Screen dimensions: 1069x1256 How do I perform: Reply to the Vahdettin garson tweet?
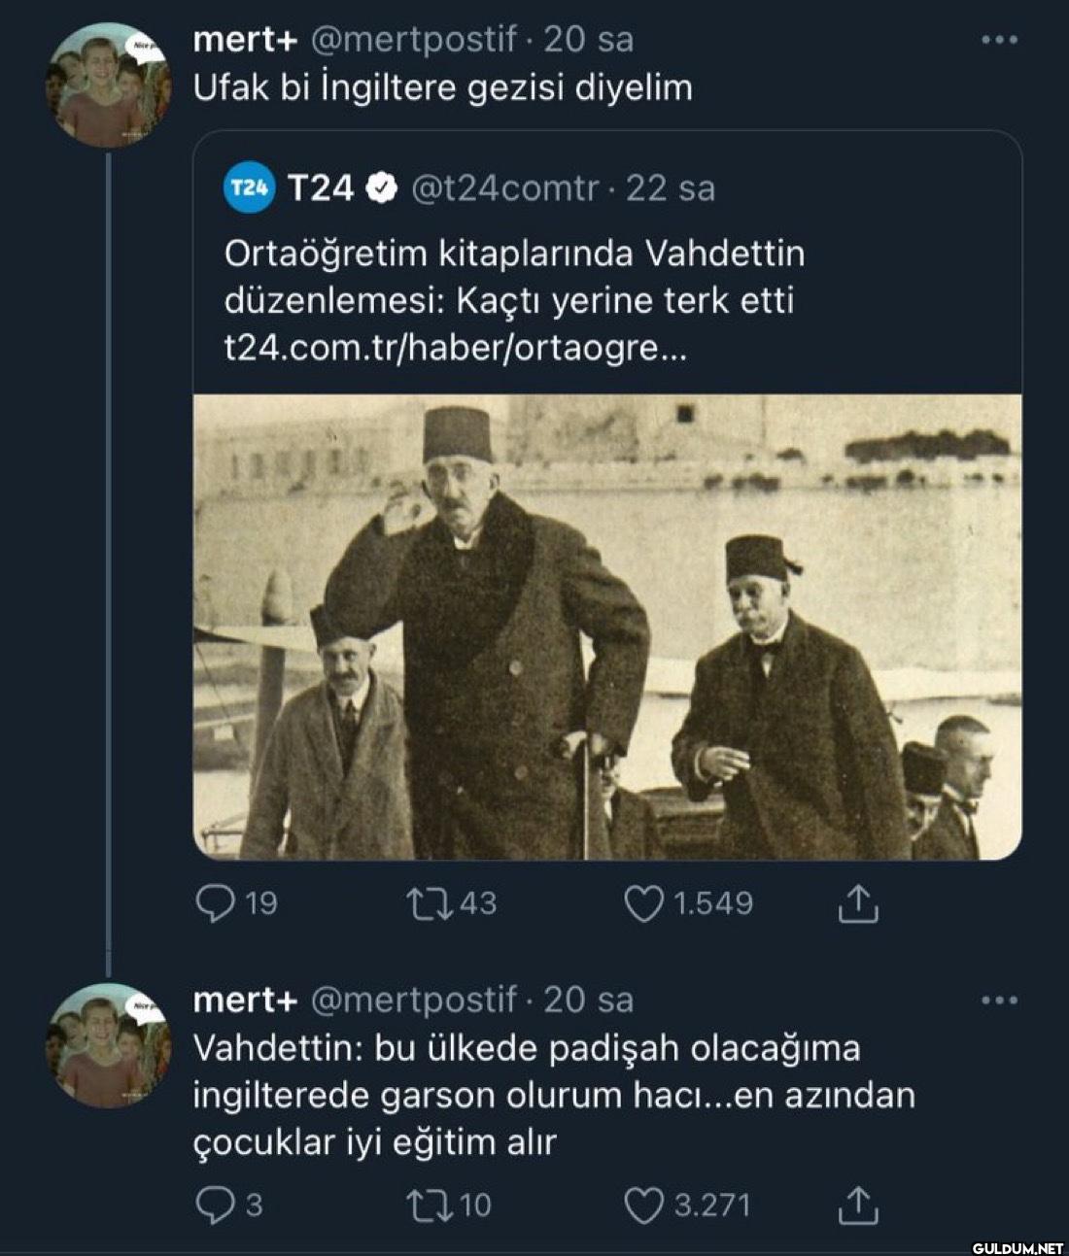point(213,1205)
